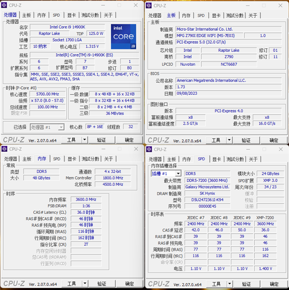Switch to 内存 tab in processor window

point(41,15)
